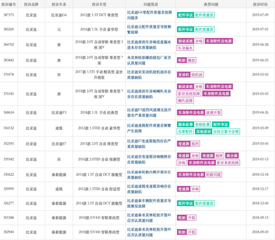Click the 开裂 tag in row 305388

point(191,218)
